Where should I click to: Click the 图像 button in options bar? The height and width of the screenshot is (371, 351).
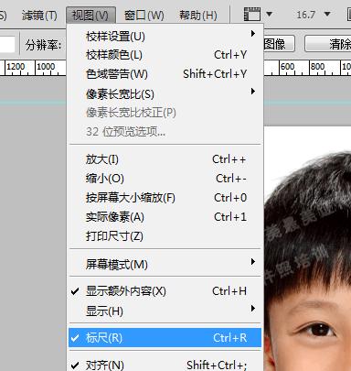(279, 44)
